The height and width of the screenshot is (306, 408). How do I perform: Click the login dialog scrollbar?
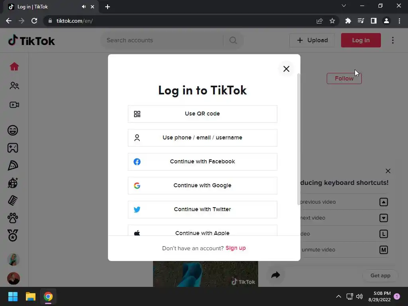point(299,139)
